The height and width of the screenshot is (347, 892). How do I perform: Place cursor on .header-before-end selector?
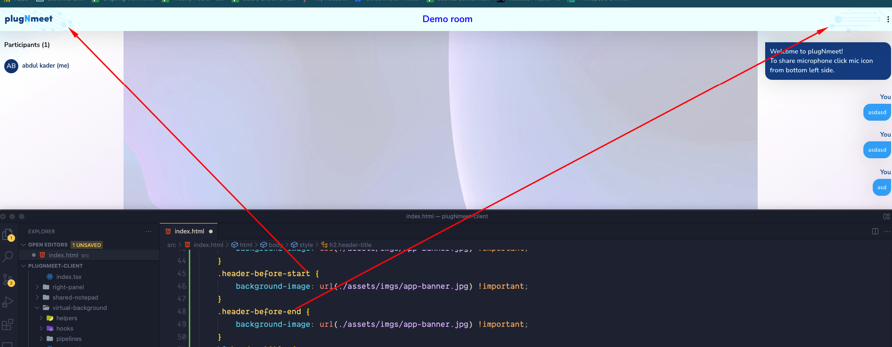pyautogui.click(x=259, y=311)
